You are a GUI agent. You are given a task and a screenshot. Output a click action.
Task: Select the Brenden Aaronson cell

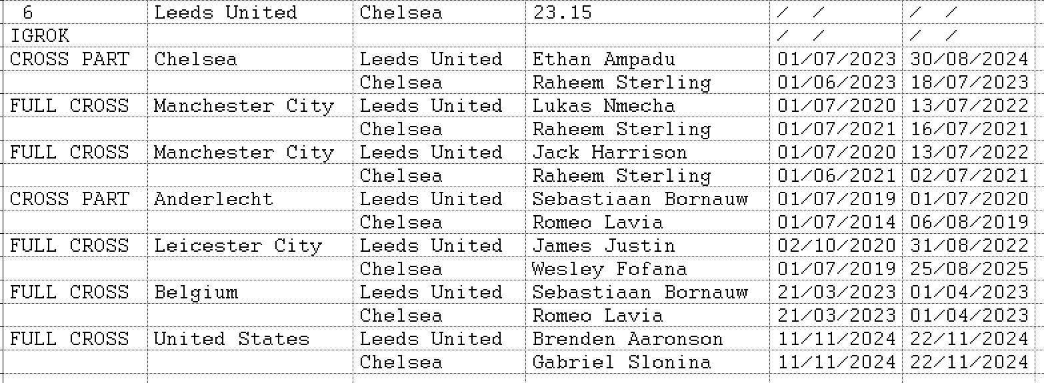[627, 339]
